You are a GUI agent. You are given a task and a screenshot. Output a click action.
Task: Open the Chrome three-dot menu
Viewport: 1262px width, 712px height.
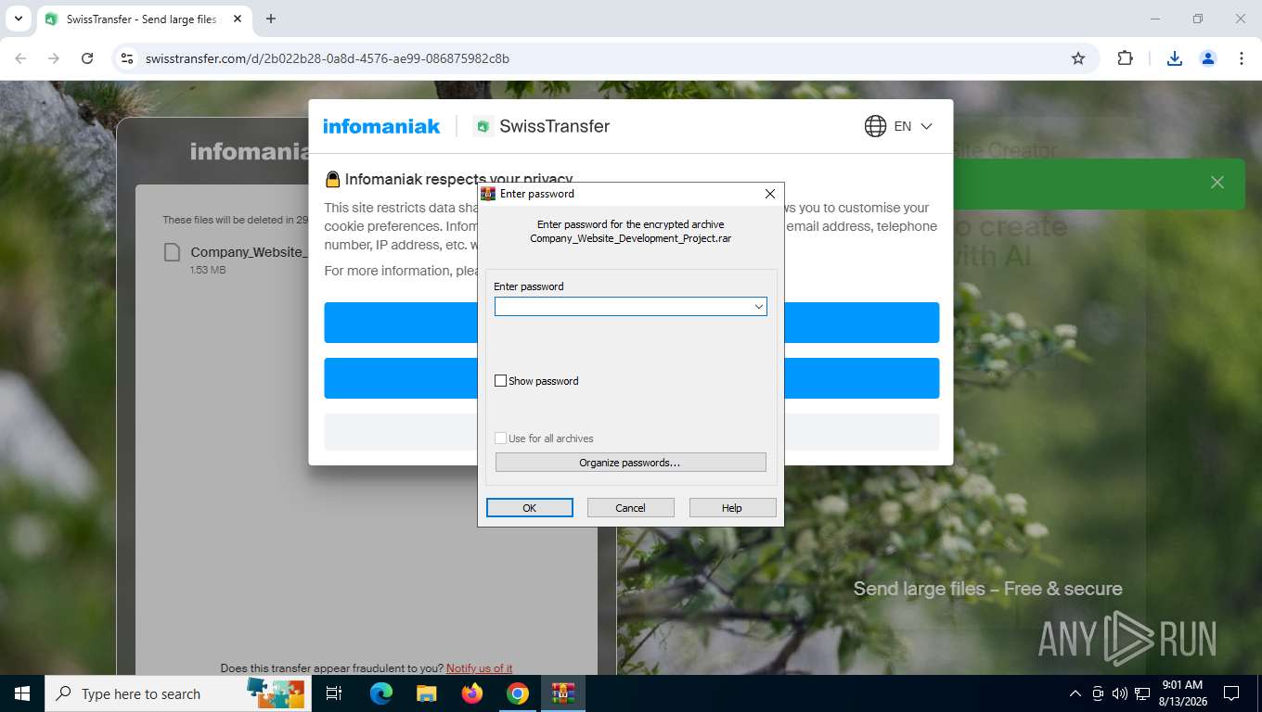point(1242,58)
